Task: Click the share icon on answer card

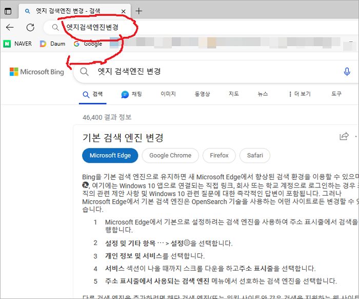Action: pyautogui.click(x=344, y=137)
